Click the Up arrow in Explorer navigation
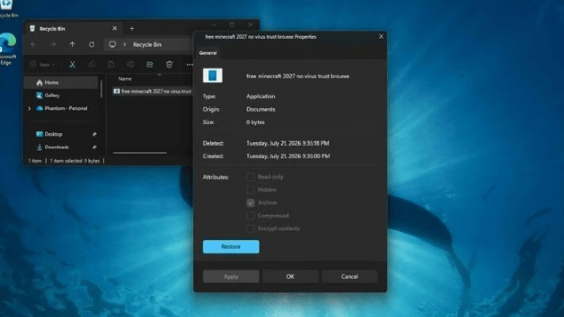The image size is (564, 317). click(72, 44)
